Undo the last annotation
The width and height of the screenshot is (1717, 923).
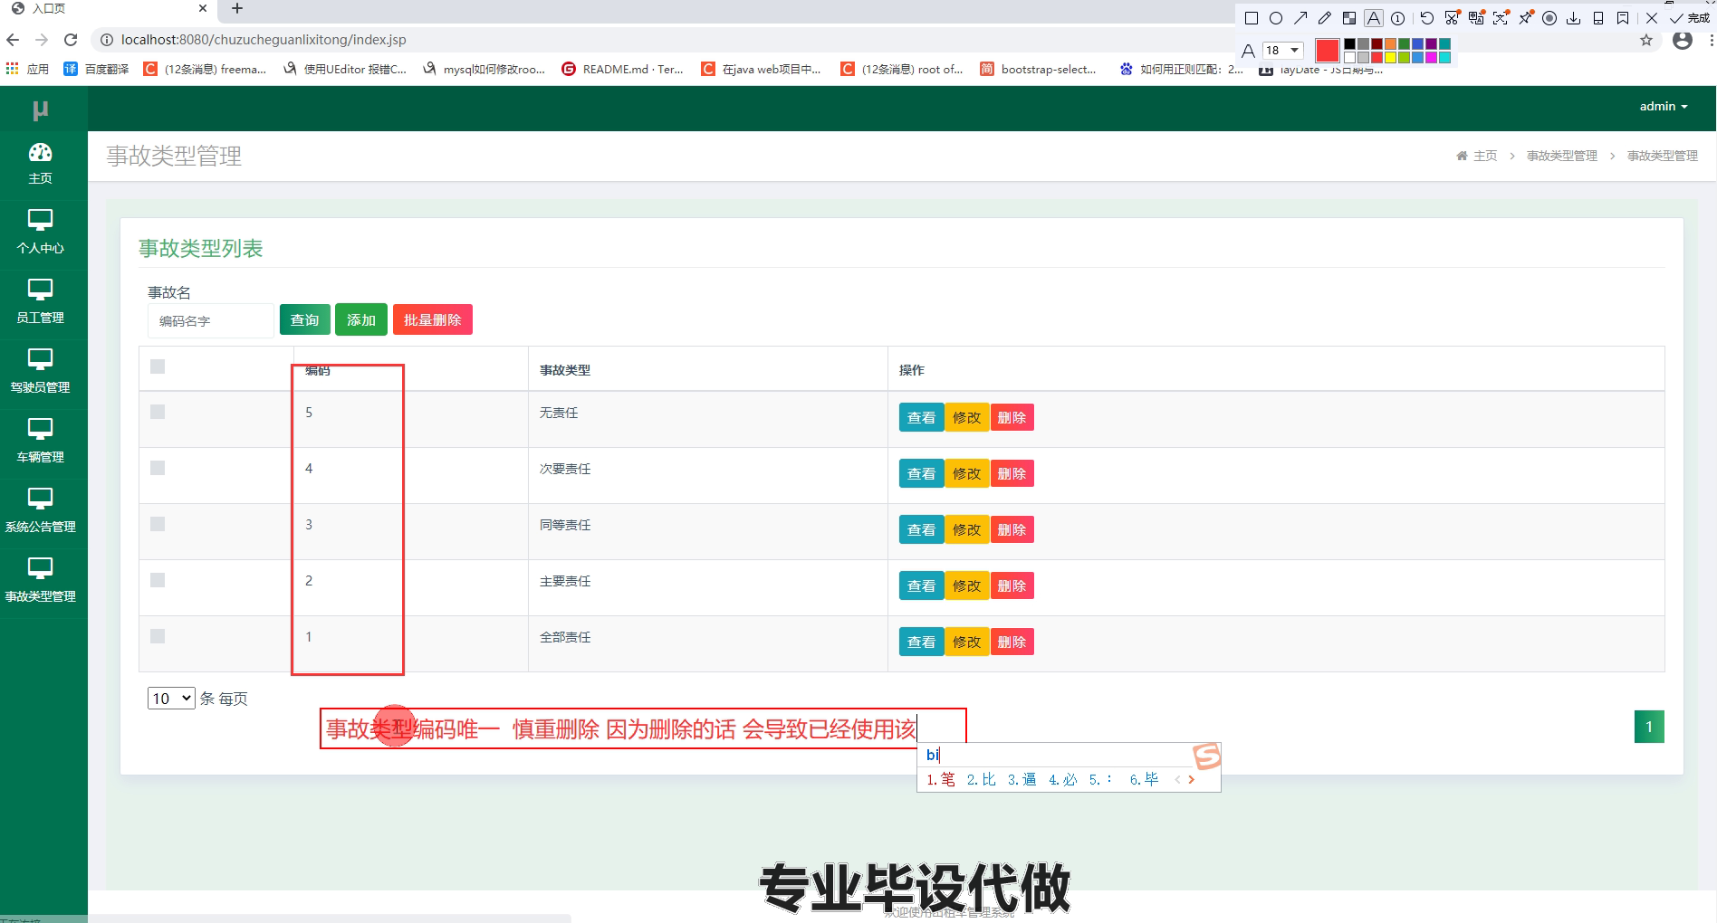pos(1427,18)
